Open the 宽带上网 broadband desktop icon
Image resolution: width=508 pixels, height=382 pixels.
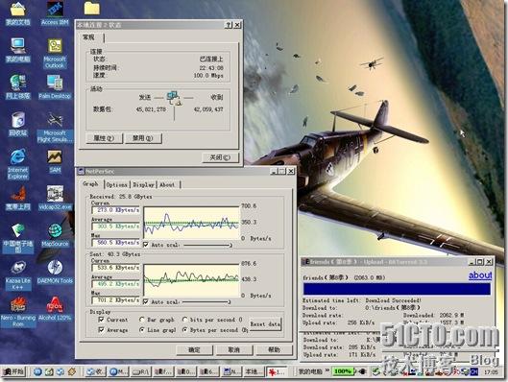[18, 198]
